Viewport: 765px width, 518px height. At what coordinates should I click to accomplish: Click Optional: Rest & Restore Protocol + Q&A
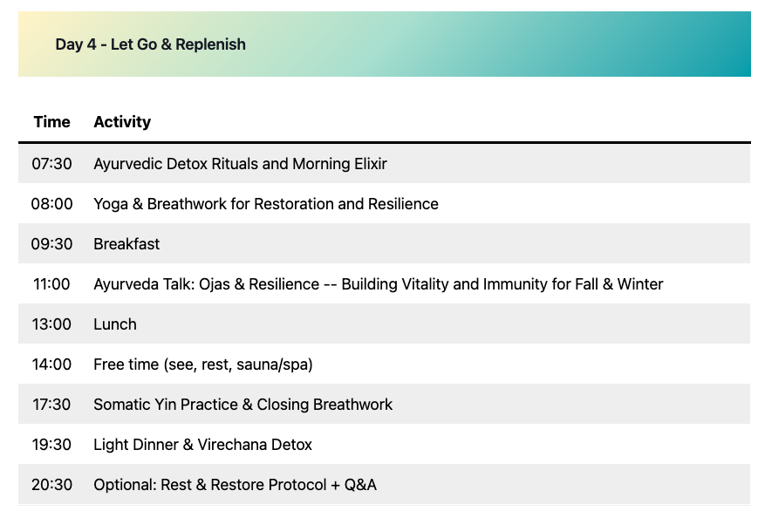tap(235, 485)
